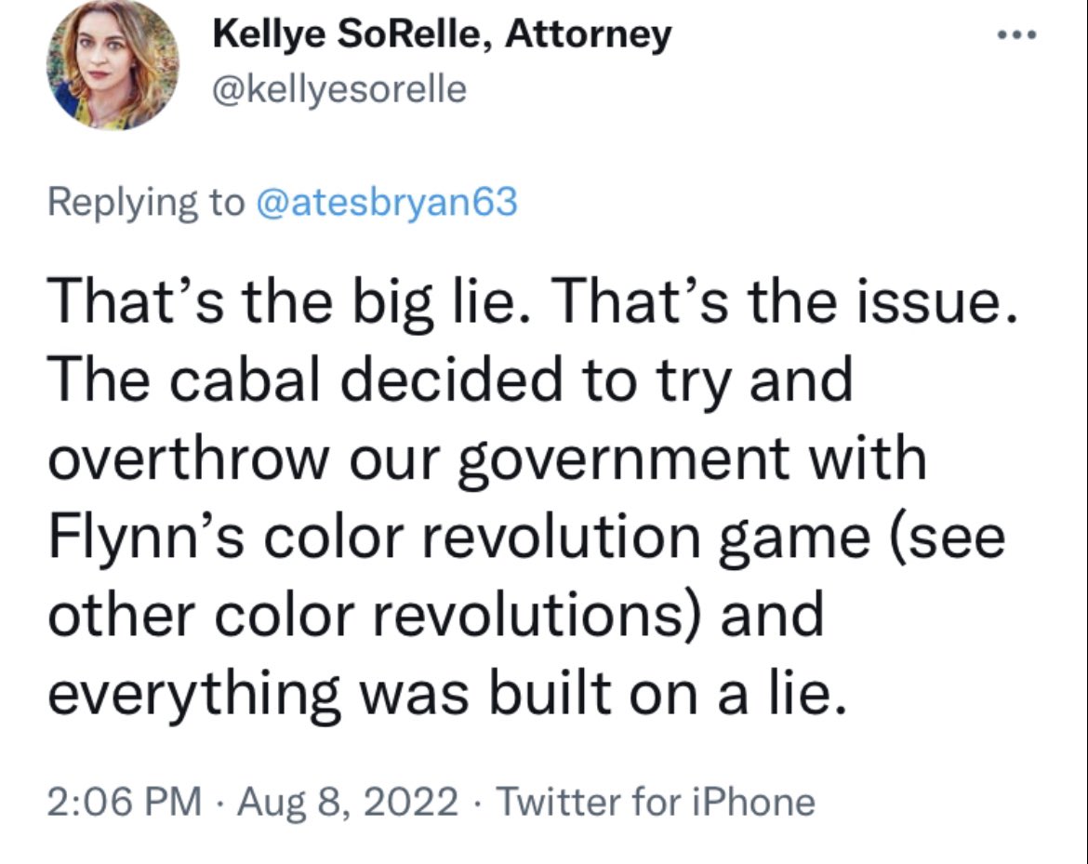Open the @atesbryan63 mention link
Image resolution: width=1088 pixels, height=864 pixels.
coord(384,202)
